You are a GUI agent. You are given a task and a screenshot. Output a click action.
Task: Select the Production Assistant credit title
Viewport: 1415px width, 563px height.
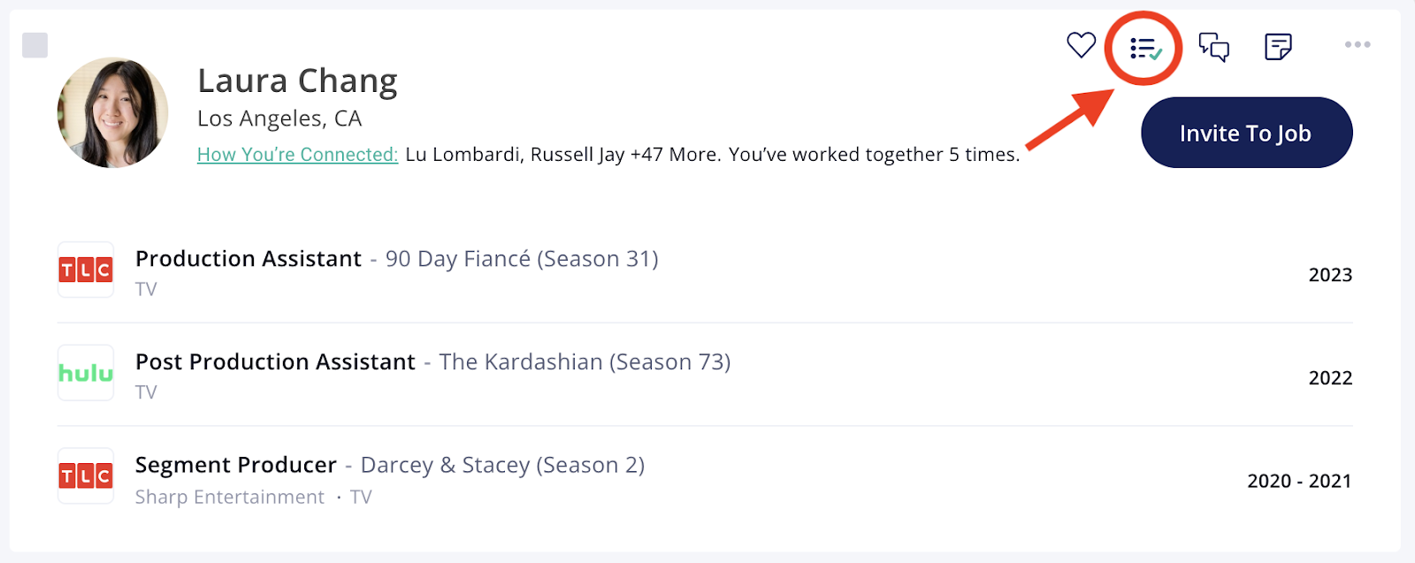(x=249, y=259)
